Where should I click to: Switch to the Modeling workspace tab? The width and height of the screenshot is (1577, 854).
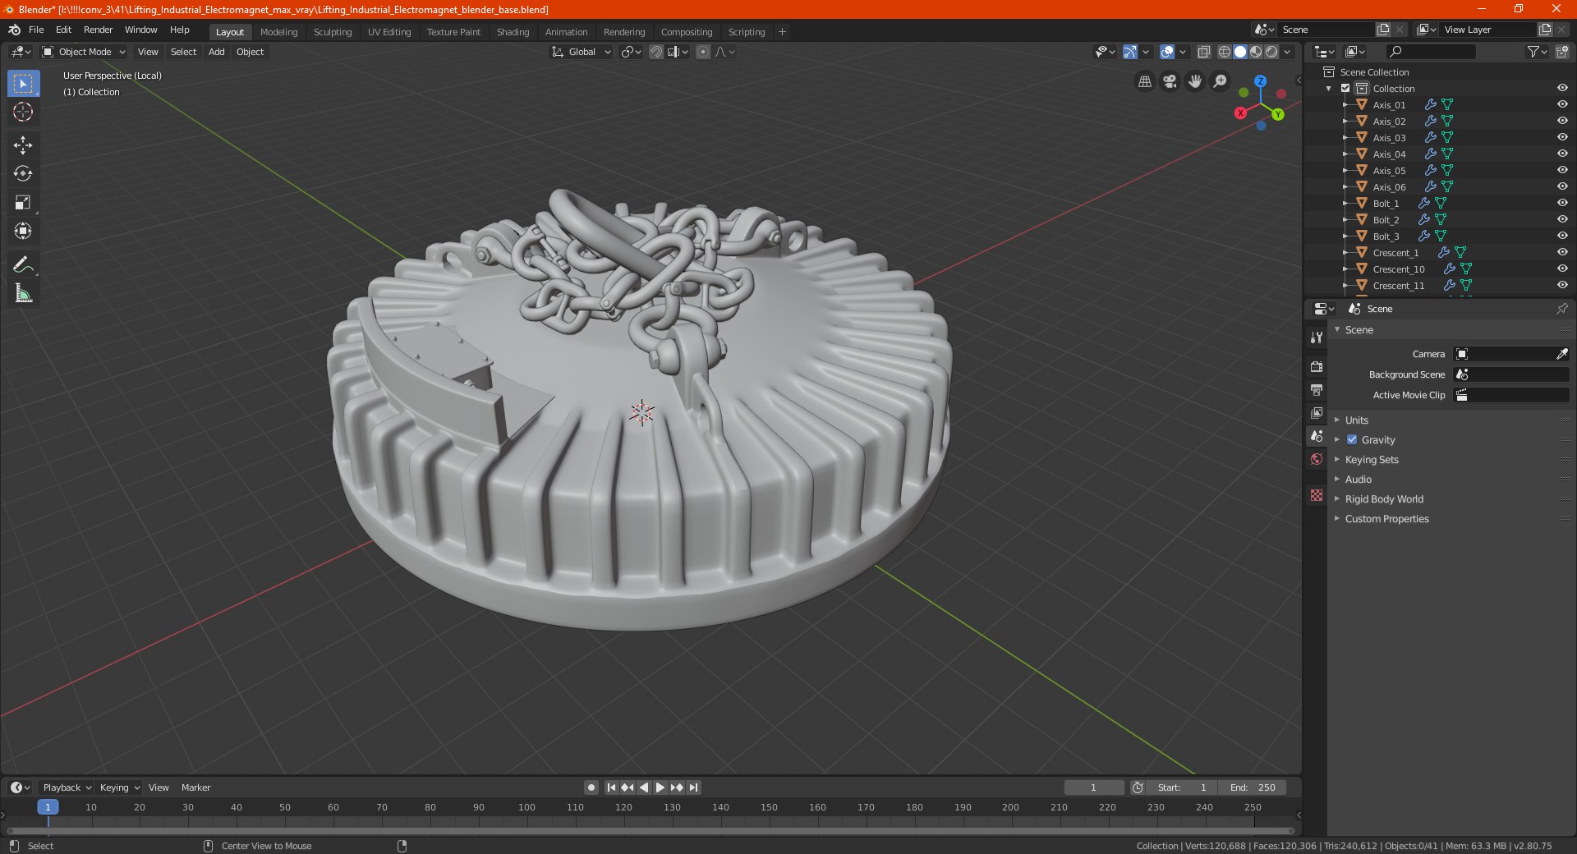pyautogui.click(x=278, y=32)
